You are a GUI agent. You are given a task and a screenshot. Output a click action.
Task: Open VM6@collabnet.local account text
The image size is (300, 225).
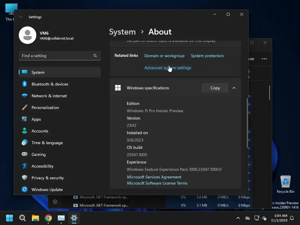click(x=57, y=38)
